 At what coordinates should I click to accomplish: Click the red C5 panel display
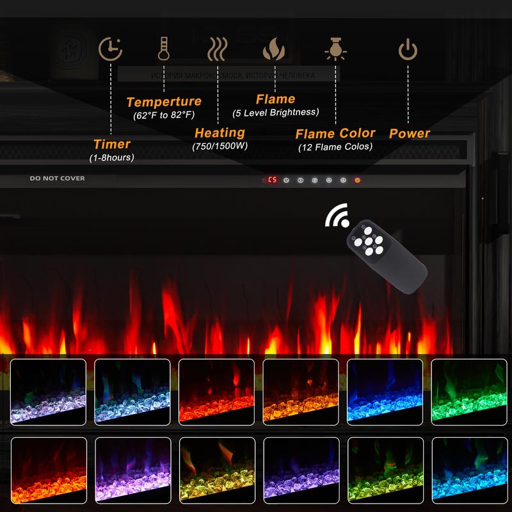272,180
